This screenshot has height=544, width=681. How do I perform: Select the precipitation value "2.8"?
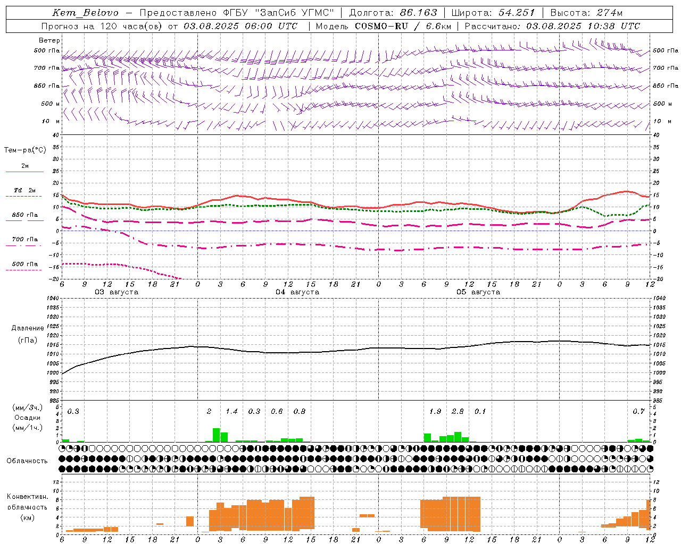click(x=458, y=411)
